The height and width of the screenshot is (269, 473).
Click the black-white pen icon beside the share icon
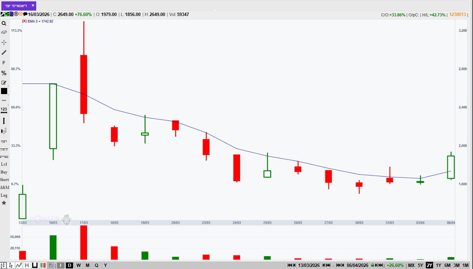[x=2, y=14]
